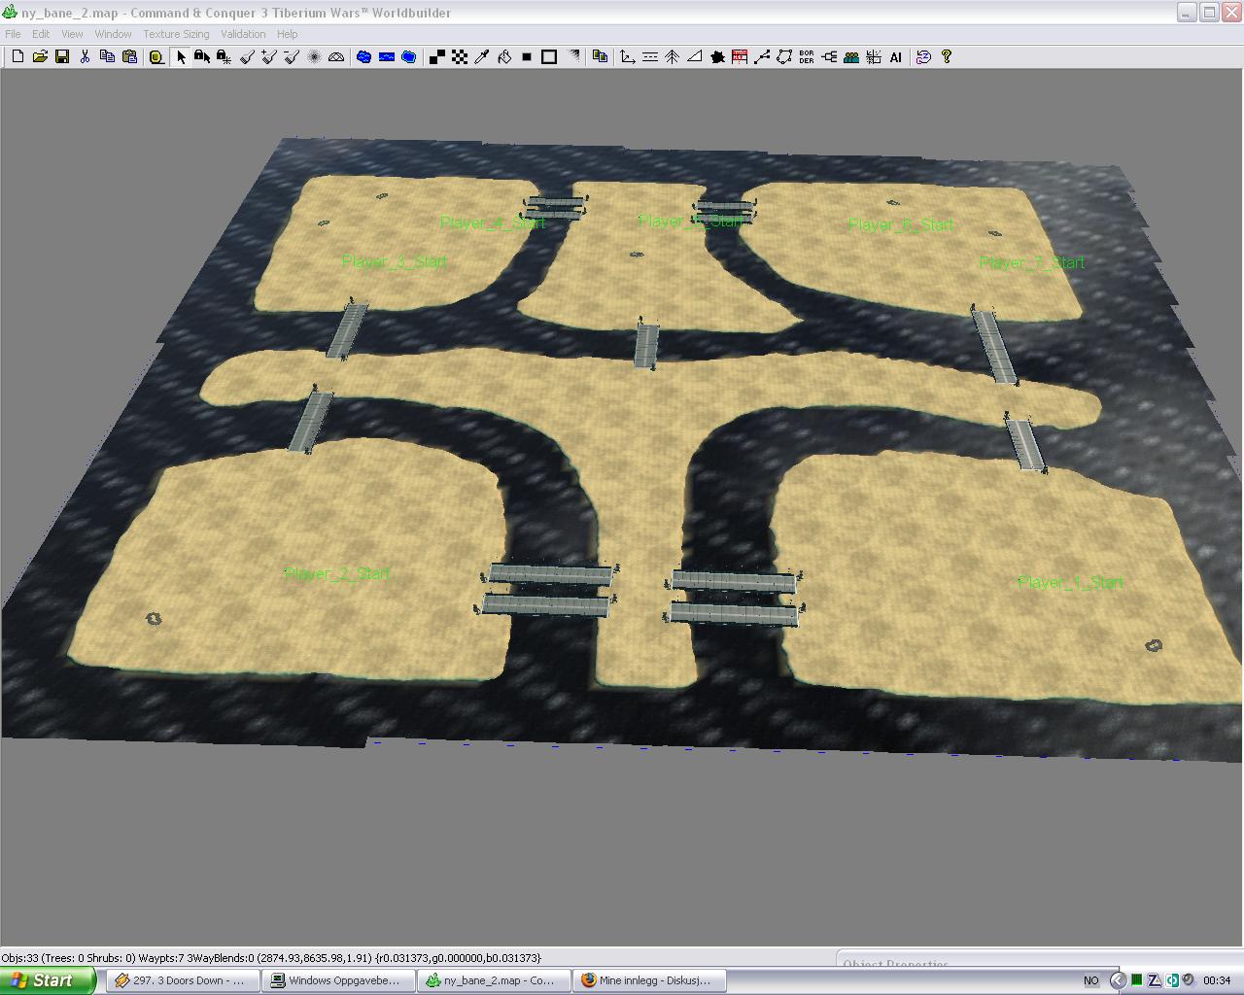Viewport: 1244px width, 995px height.
Task: Click the Windows Start button
Action: [x=48, y=980]
